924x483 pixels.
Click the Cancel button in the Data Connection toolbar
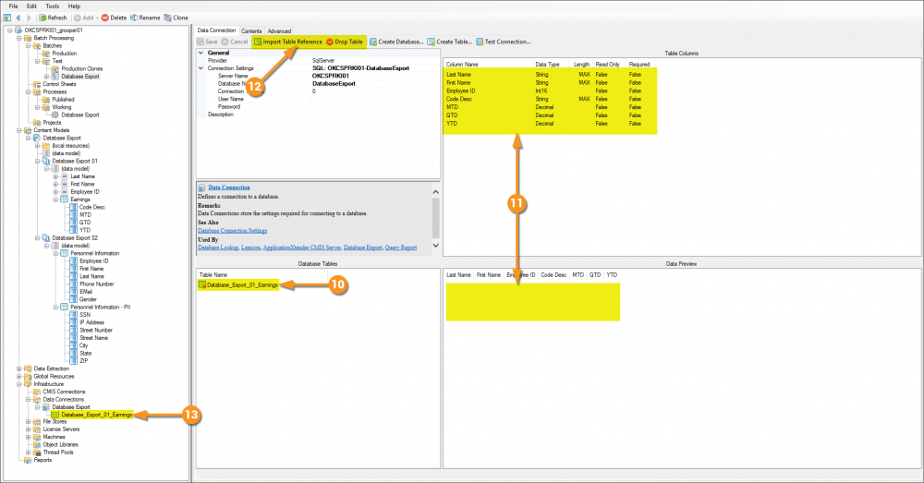point(235,42)
